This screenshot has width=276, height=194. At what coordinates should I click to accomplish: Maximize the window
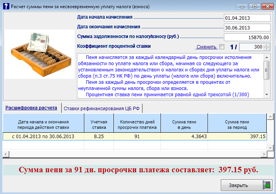tap(255, 7)
